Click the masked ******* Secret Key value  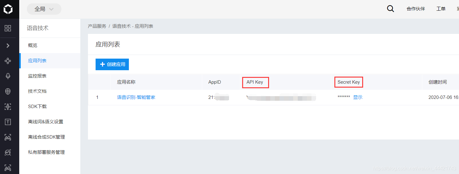tap(344, 97)
